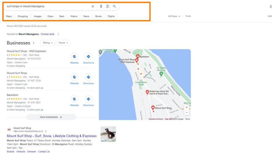Open the Wetsuits sitelink
Image resolution: width=272 pixels, height=153 pixels.
(x=21, y=151)
